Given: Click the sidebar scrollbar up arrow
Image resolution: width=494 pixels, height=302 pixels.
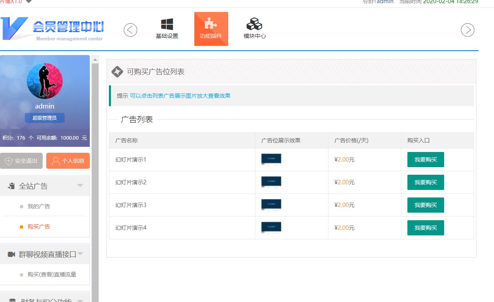Looking at the screenshot, I should pyautogui.click(x=95, y=60).
